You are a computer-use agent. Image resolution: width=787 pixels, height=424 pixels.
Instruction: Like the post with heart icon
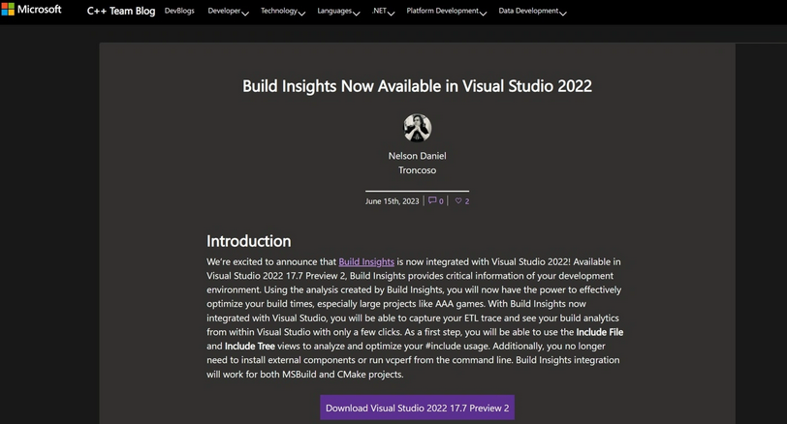[x=458, y=201]
